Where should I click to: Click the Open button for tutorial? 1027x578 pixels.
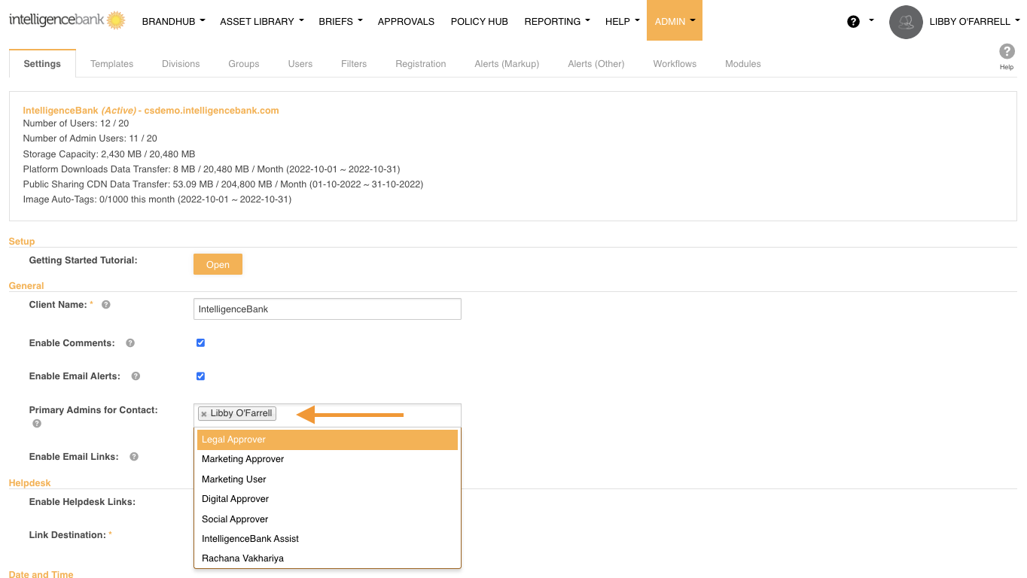(218, 265)
